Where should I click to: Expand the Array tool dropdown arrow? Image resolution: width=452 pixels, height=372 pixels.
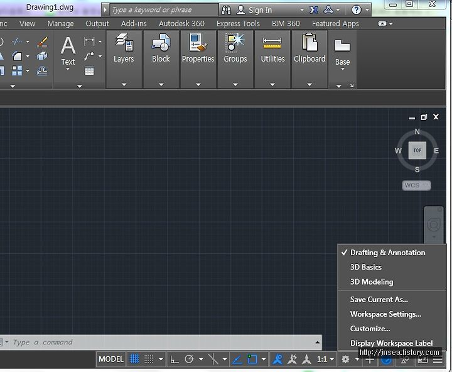tap(28, 70)
